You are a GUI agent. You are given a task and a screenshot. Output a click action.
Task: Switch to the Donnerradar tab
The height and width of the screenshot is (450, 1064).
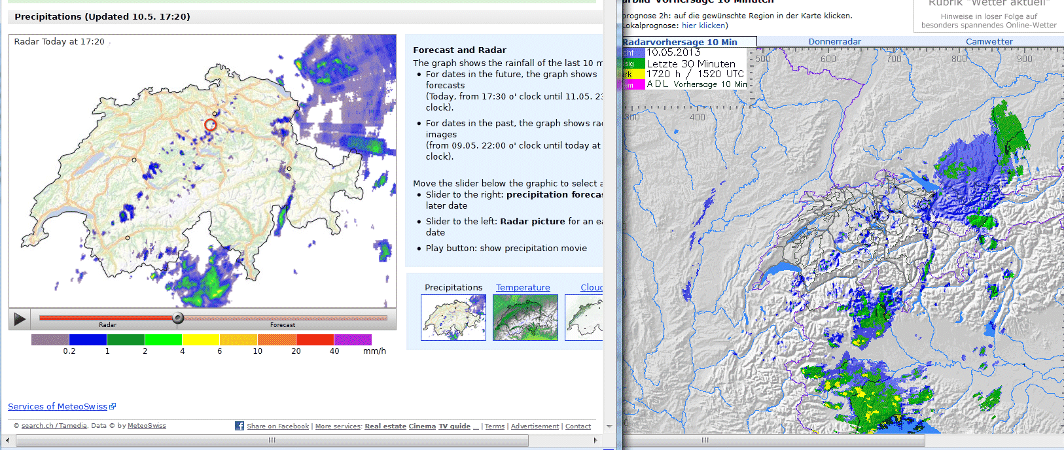(834, 41)
